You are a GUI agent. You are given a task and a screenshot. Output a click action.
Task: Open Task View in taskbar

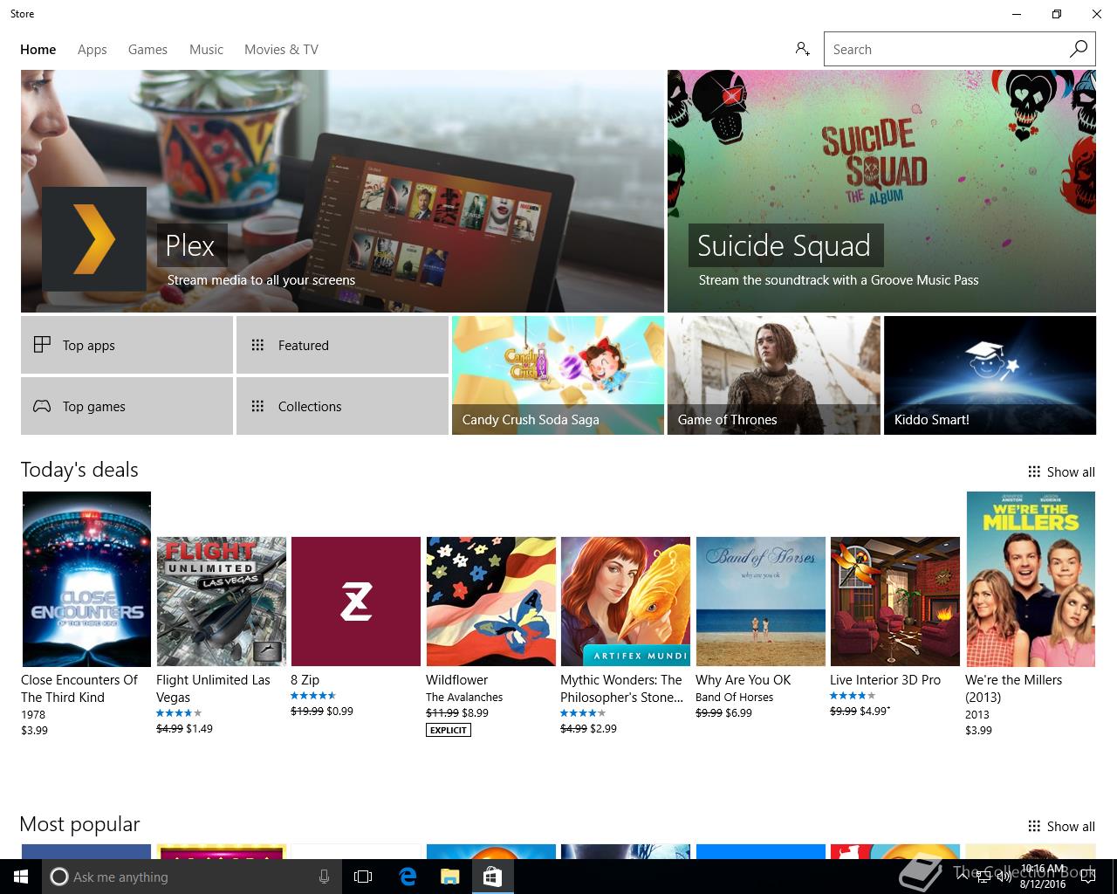(363, 877)
